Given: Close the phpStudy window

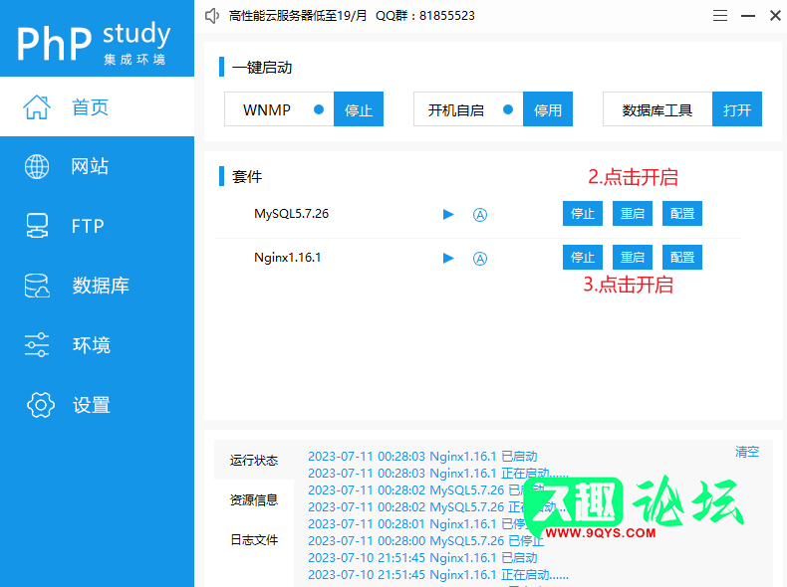Looking at the screenshot, I should coord(775,16).
